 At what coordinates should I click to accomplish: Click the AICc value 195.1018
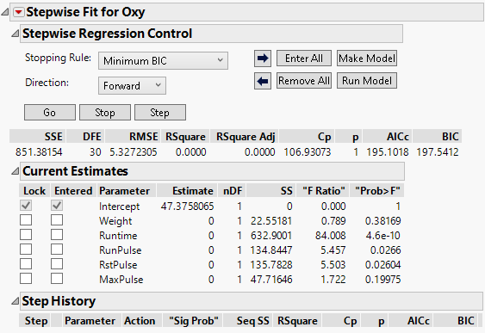tap(388, 152)
